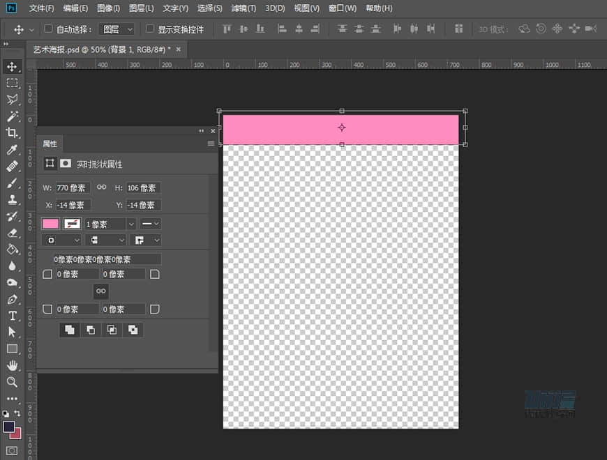The width and height of the screenshot is (607, 460).
Task: Select the Magic Wand tool
Action: pyautogui.click(x=12, y=116)
